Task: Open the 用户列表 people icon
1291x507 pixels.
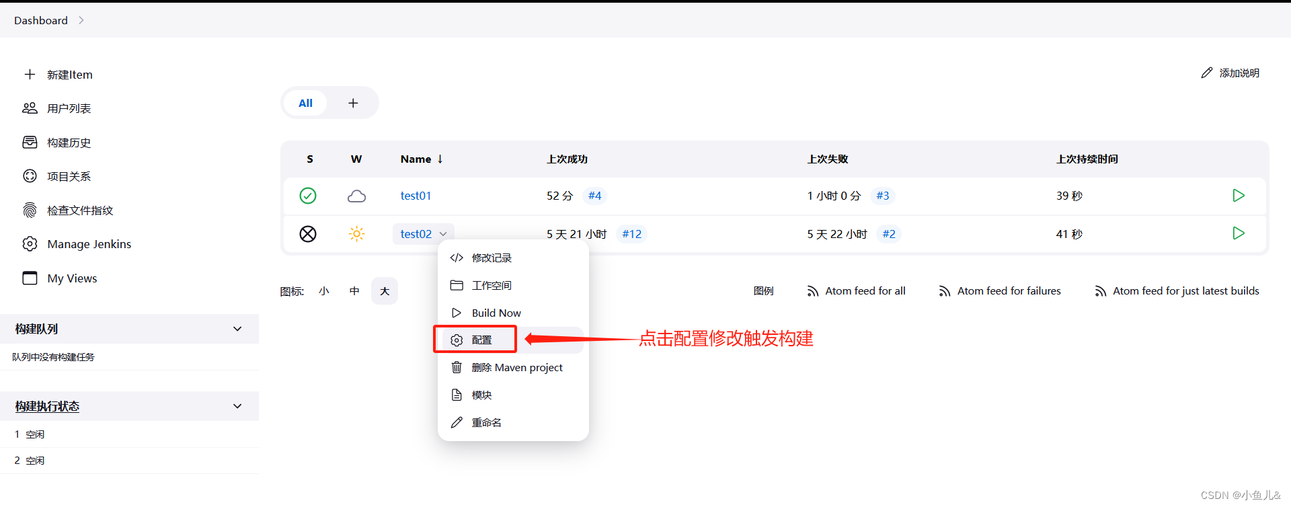Action: coord(30,108)
